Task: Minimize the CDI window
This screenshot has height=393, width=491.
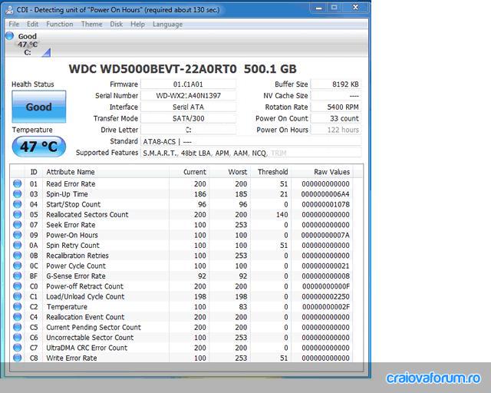Action: click(319, 8)
